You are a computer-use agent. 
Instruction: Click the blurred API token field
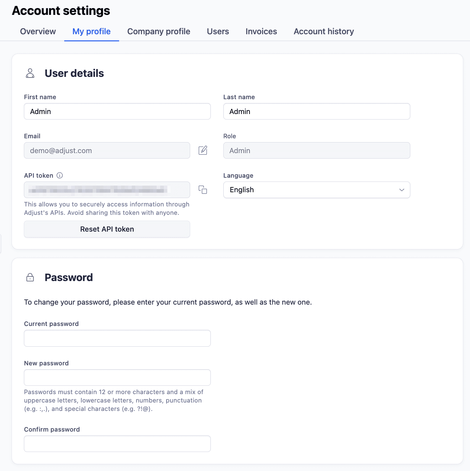(x=107, y=190)
